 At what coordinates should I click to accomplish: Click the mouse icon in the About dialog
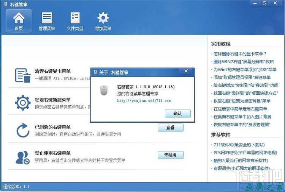[104, 90]
